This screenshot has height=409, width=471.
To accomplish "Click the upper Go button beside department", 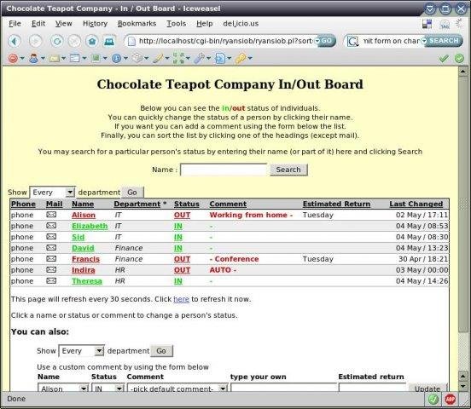I will (x=132, y=193).
